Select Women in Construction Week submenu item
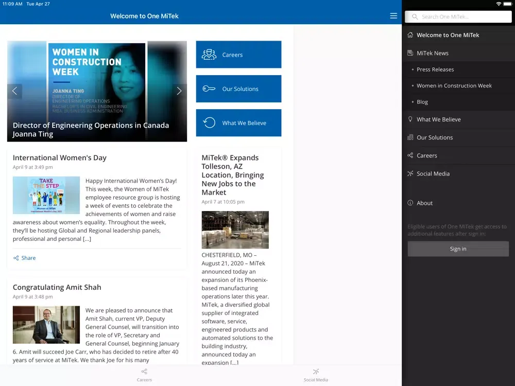 coord(458,85)
